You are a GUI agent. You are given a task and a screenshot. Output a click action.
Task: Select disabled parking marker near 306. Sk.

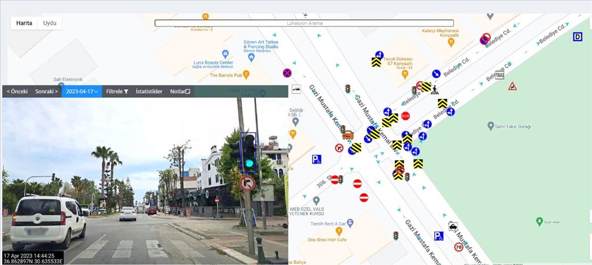(x=317, y=159)
